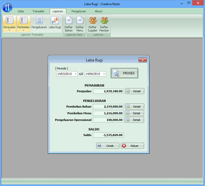205x186 pixels.
Task: Close the Laba Rugi dialog
Action: (142, 60)
